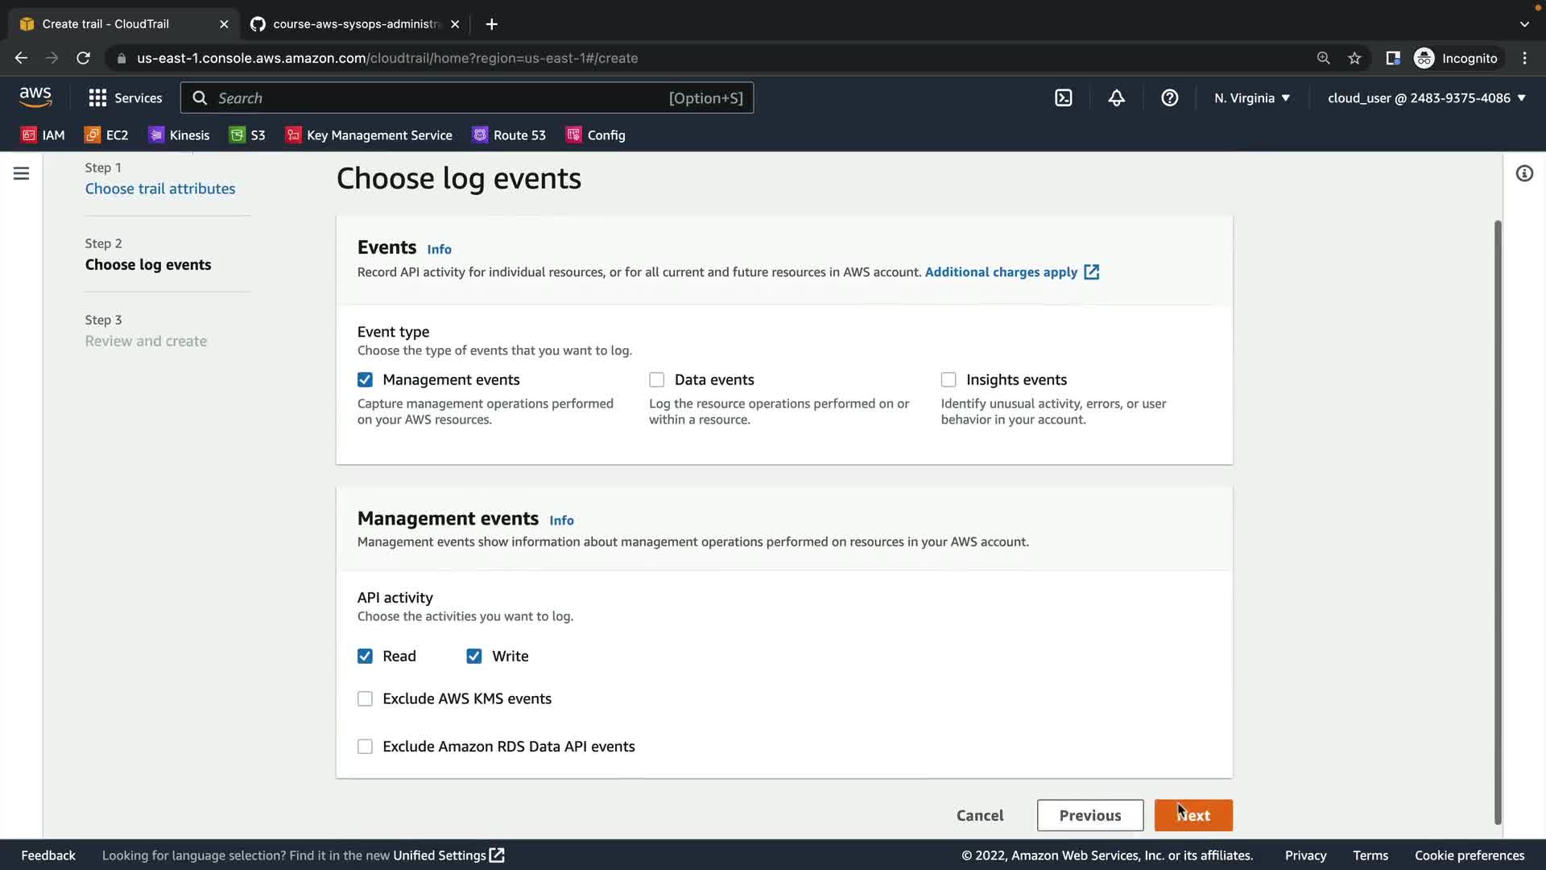
Task: Expand the N. Virginia region dropdown
Action: pyautogui.click(x=1251, y=97)
